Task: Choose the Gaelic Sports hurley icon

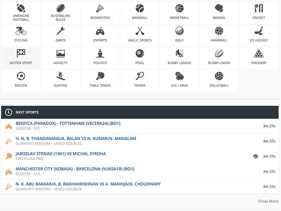Action: pyautogui.click(x=140, y=31)
